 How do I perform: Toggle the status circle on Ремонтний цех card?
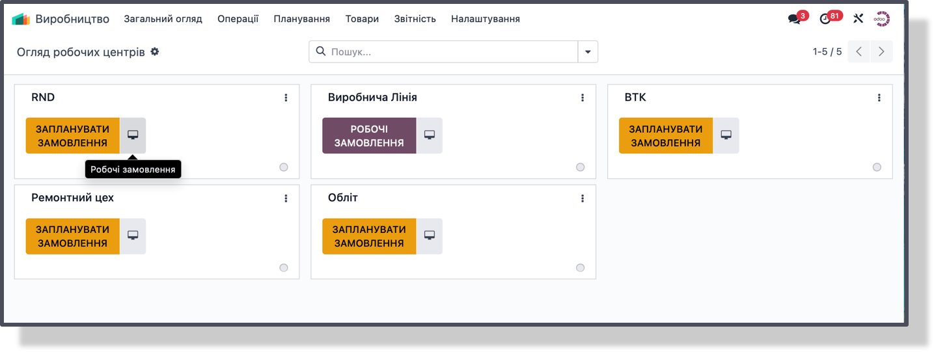pyautogui.click(x=284, y=267)
